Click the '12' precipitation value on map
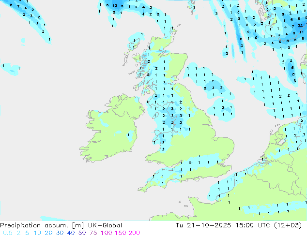 (115, 5)
